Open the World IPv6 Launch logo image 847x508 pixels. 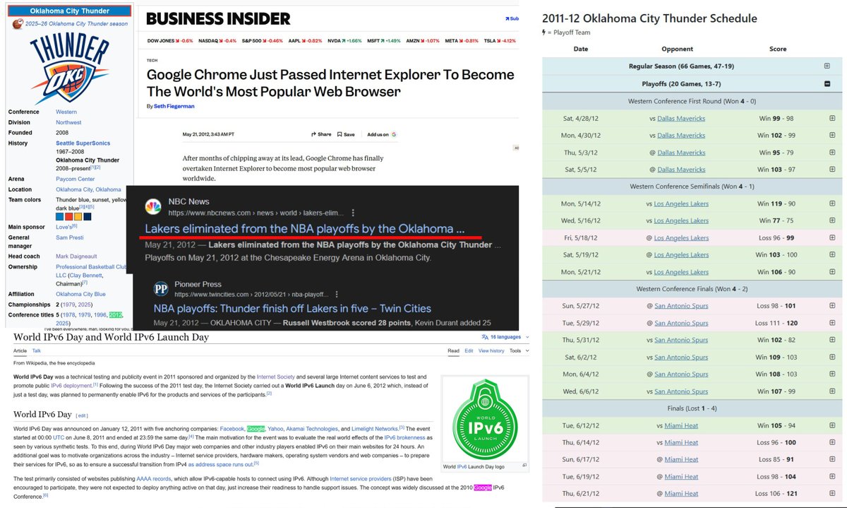[x=486, y=418]
